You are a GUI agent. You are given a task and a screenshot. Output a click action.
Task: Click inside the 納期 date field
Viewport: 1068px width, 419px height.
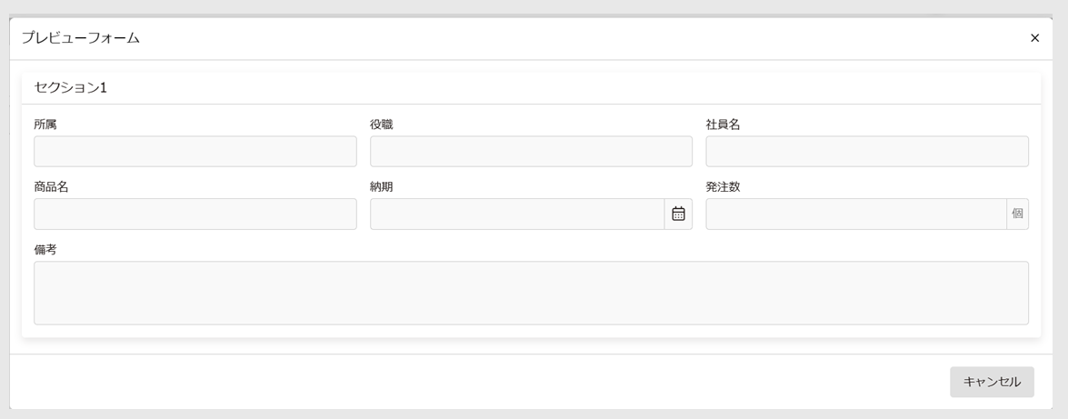pos(517,214)
